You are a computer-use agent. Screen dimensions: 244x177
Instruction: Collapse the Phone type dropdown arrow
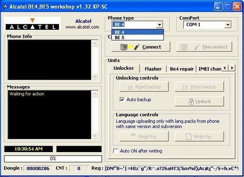click(x=160, y=25)
